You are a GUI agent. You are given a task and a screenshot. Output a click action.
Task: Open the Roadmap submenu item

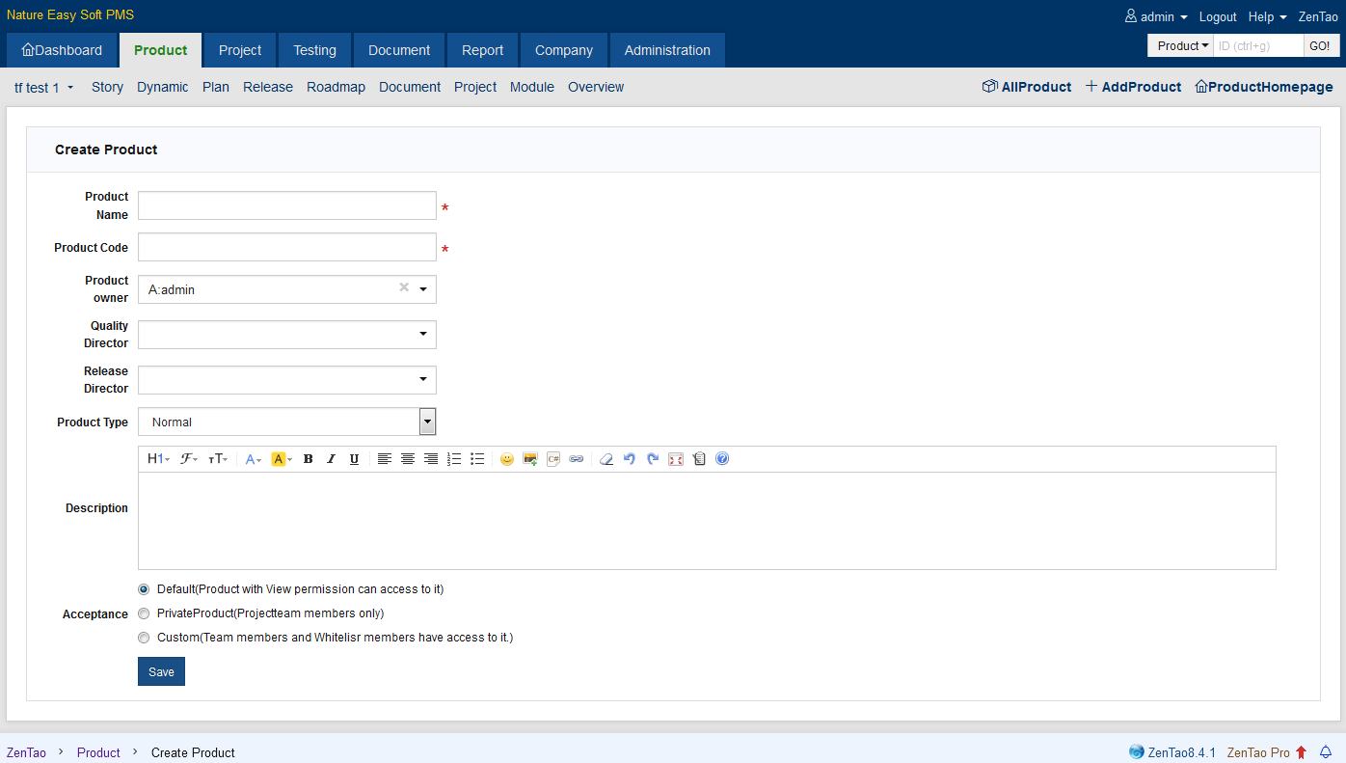click(x=336, y=87)
